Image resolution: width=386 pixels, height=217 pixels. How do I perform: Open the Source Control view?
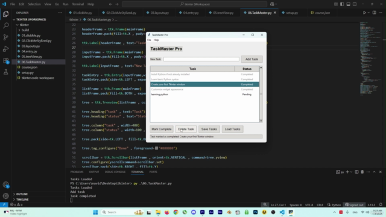click(5, 37)
